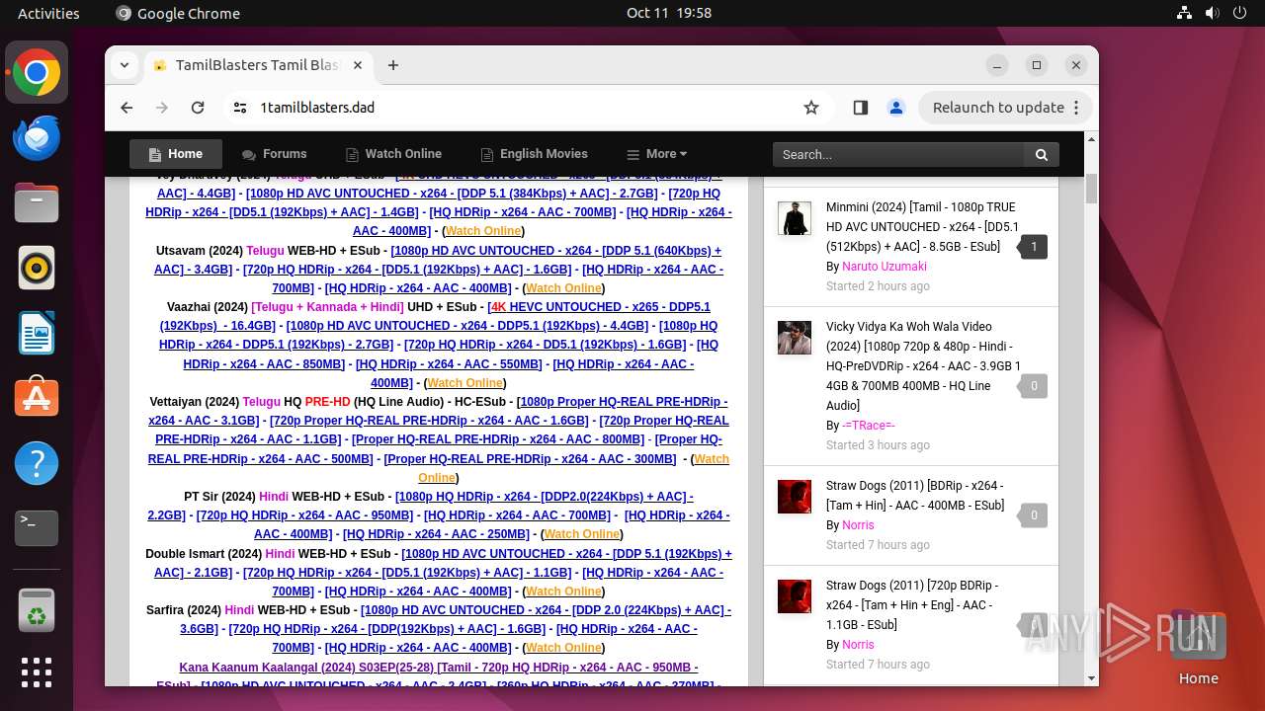Click the page vertical scrollbar thumb
1265x711 pixels.
pyautogui.click(x=1091, y=188)
